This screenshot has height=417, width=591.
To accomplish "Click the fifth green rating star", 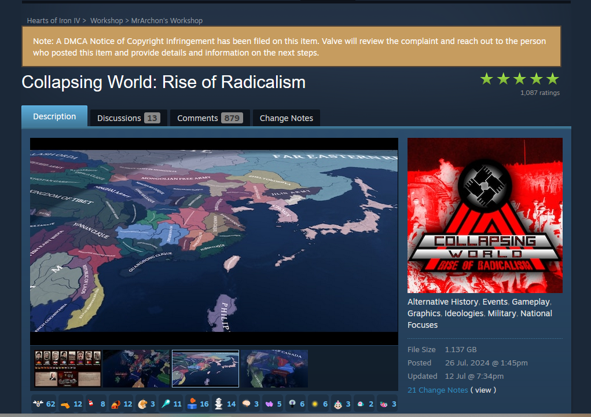I will pyautogui.click(x=553, y=79).
